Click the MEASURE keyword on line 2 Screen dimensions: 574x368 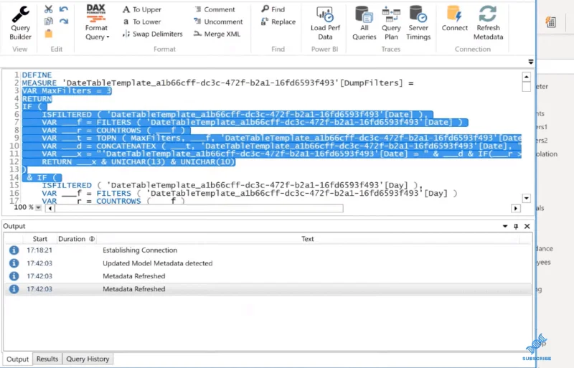pyautogui.click(x=39, y=83)
